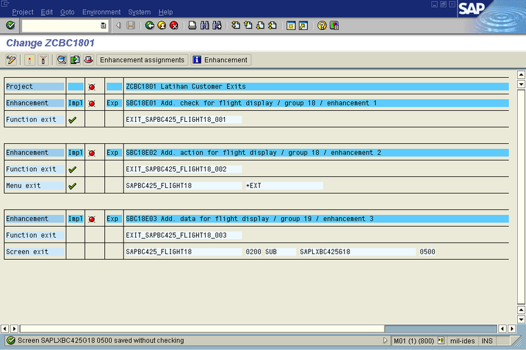This screenshot has width=526, height=350.
Task: Click the red Cancel icon
Action: pos(174,25)
